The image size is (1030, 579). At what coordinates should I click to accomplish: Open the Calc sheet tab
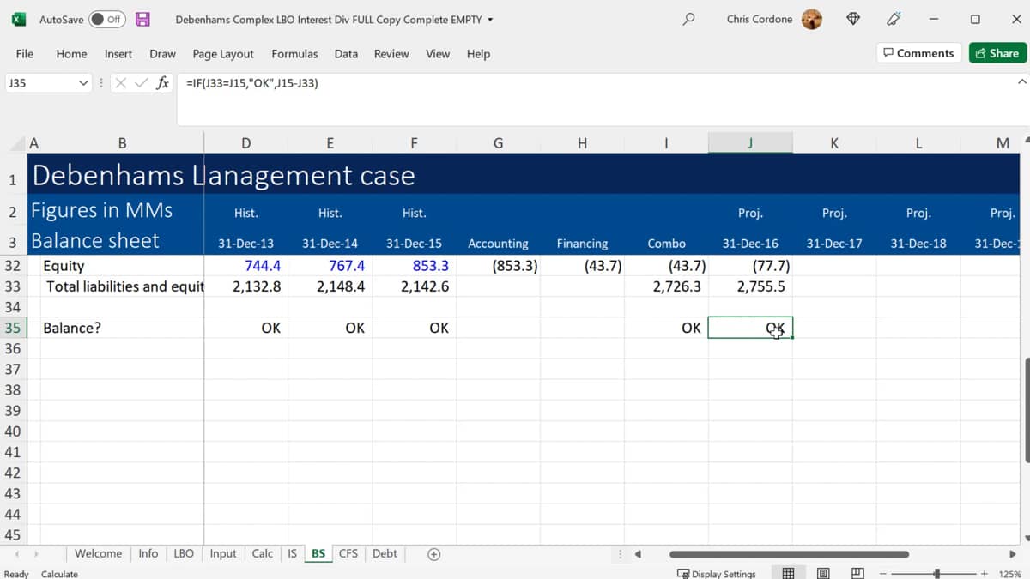(262, 553)
